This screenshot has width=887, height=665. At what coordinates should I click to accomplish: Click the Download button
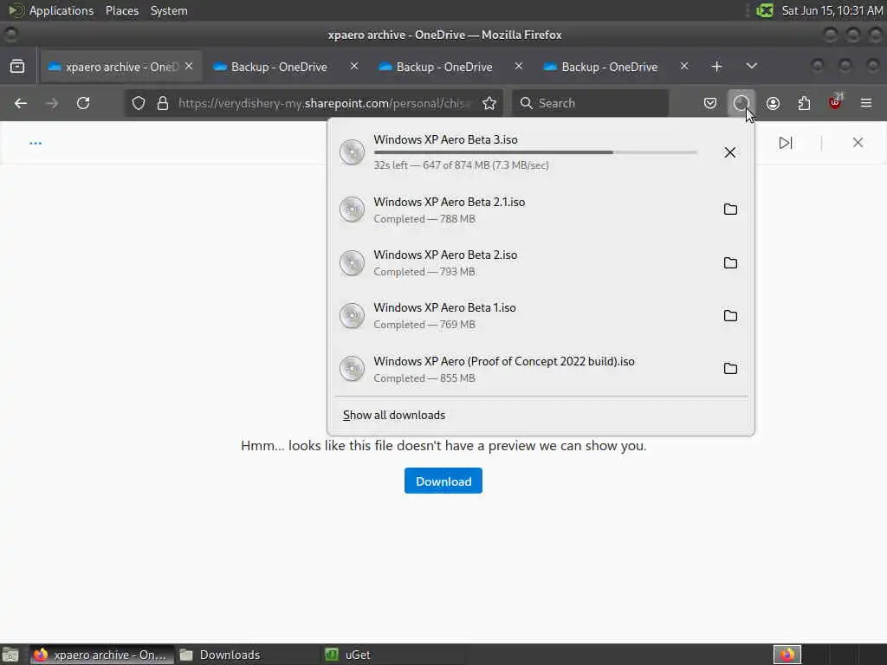[443, 481]
